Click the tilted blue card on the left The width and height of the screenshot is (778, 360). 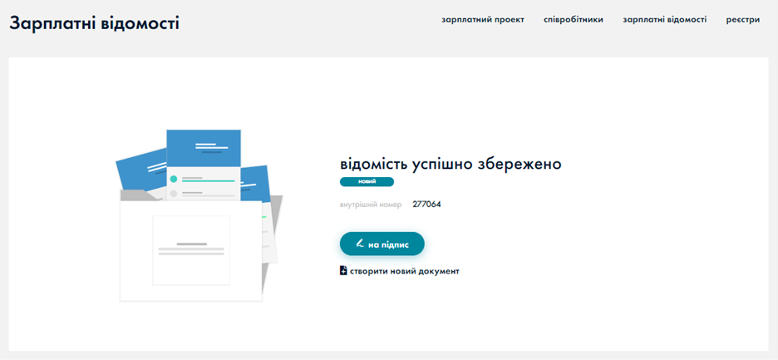click(140, 169)
